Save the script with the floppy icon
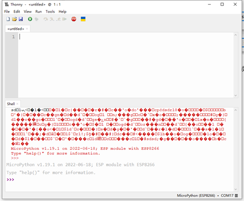This screenshot has width=244, height=201. tap(21, 19)
